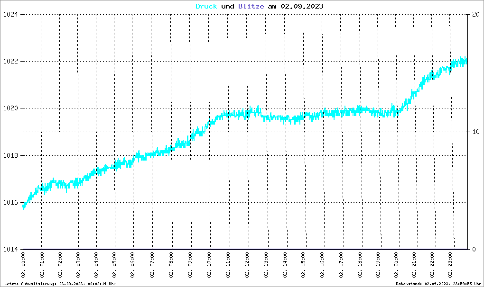Click the purple "Blitze" title word
Screen dimensions: 484x287
click(251, 6)
